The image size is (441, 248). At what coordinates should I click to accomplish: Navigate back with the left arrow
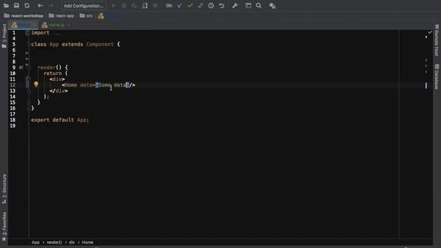point(40,6)
